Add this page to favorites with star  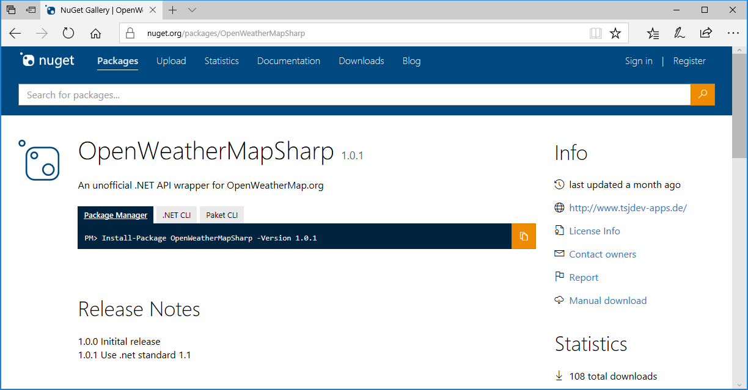(615, 34)
